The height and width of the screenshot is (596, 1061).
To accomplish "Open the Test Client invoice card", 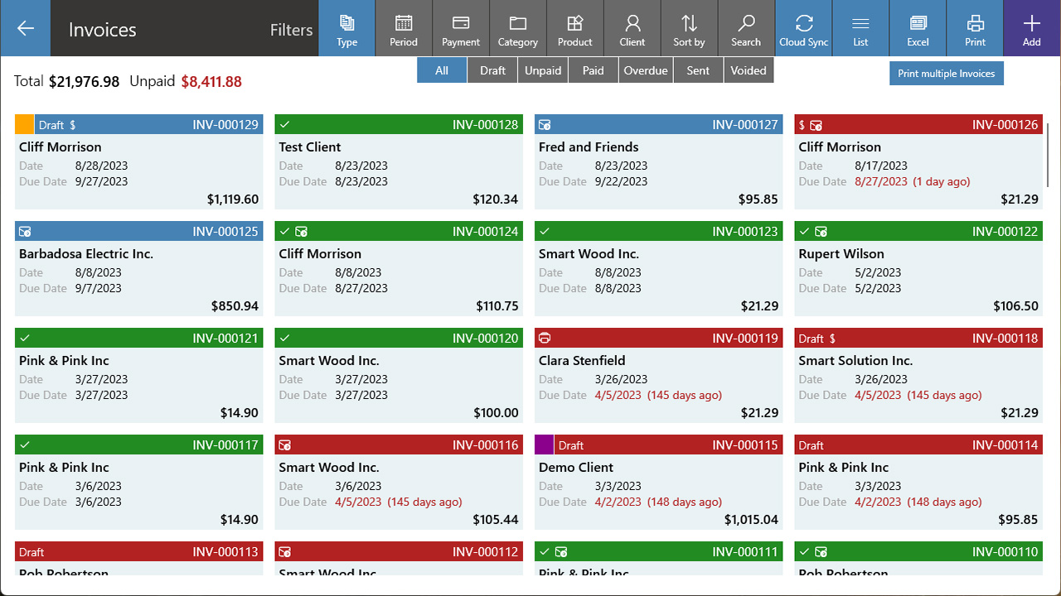I will coord(399,161).
